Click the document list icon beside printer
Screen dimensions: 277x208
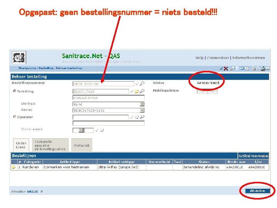258,69
